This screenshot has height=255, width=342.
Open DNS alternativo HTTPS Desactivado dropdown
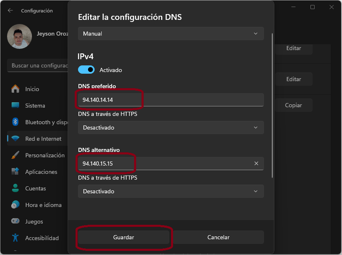[x=171, y=191]
